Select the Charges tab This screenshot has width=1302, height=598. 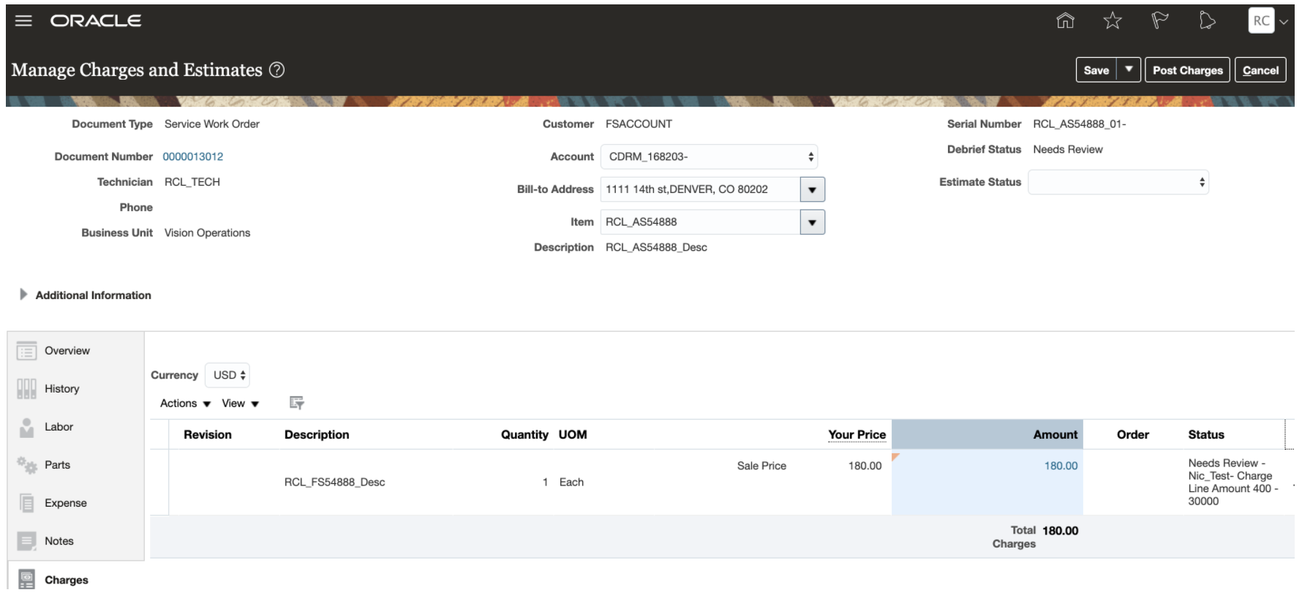[x=67, y=580]
